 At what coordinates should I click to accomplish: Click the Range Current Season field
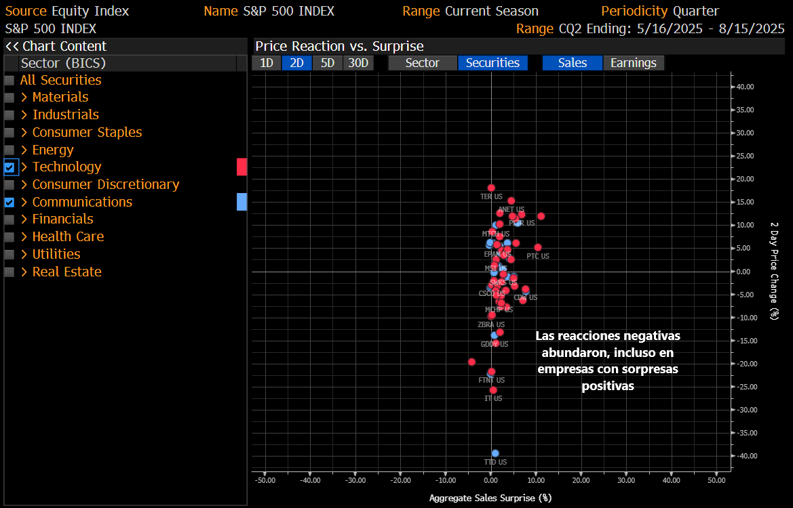pyautogui.click(x=470, y=11)
